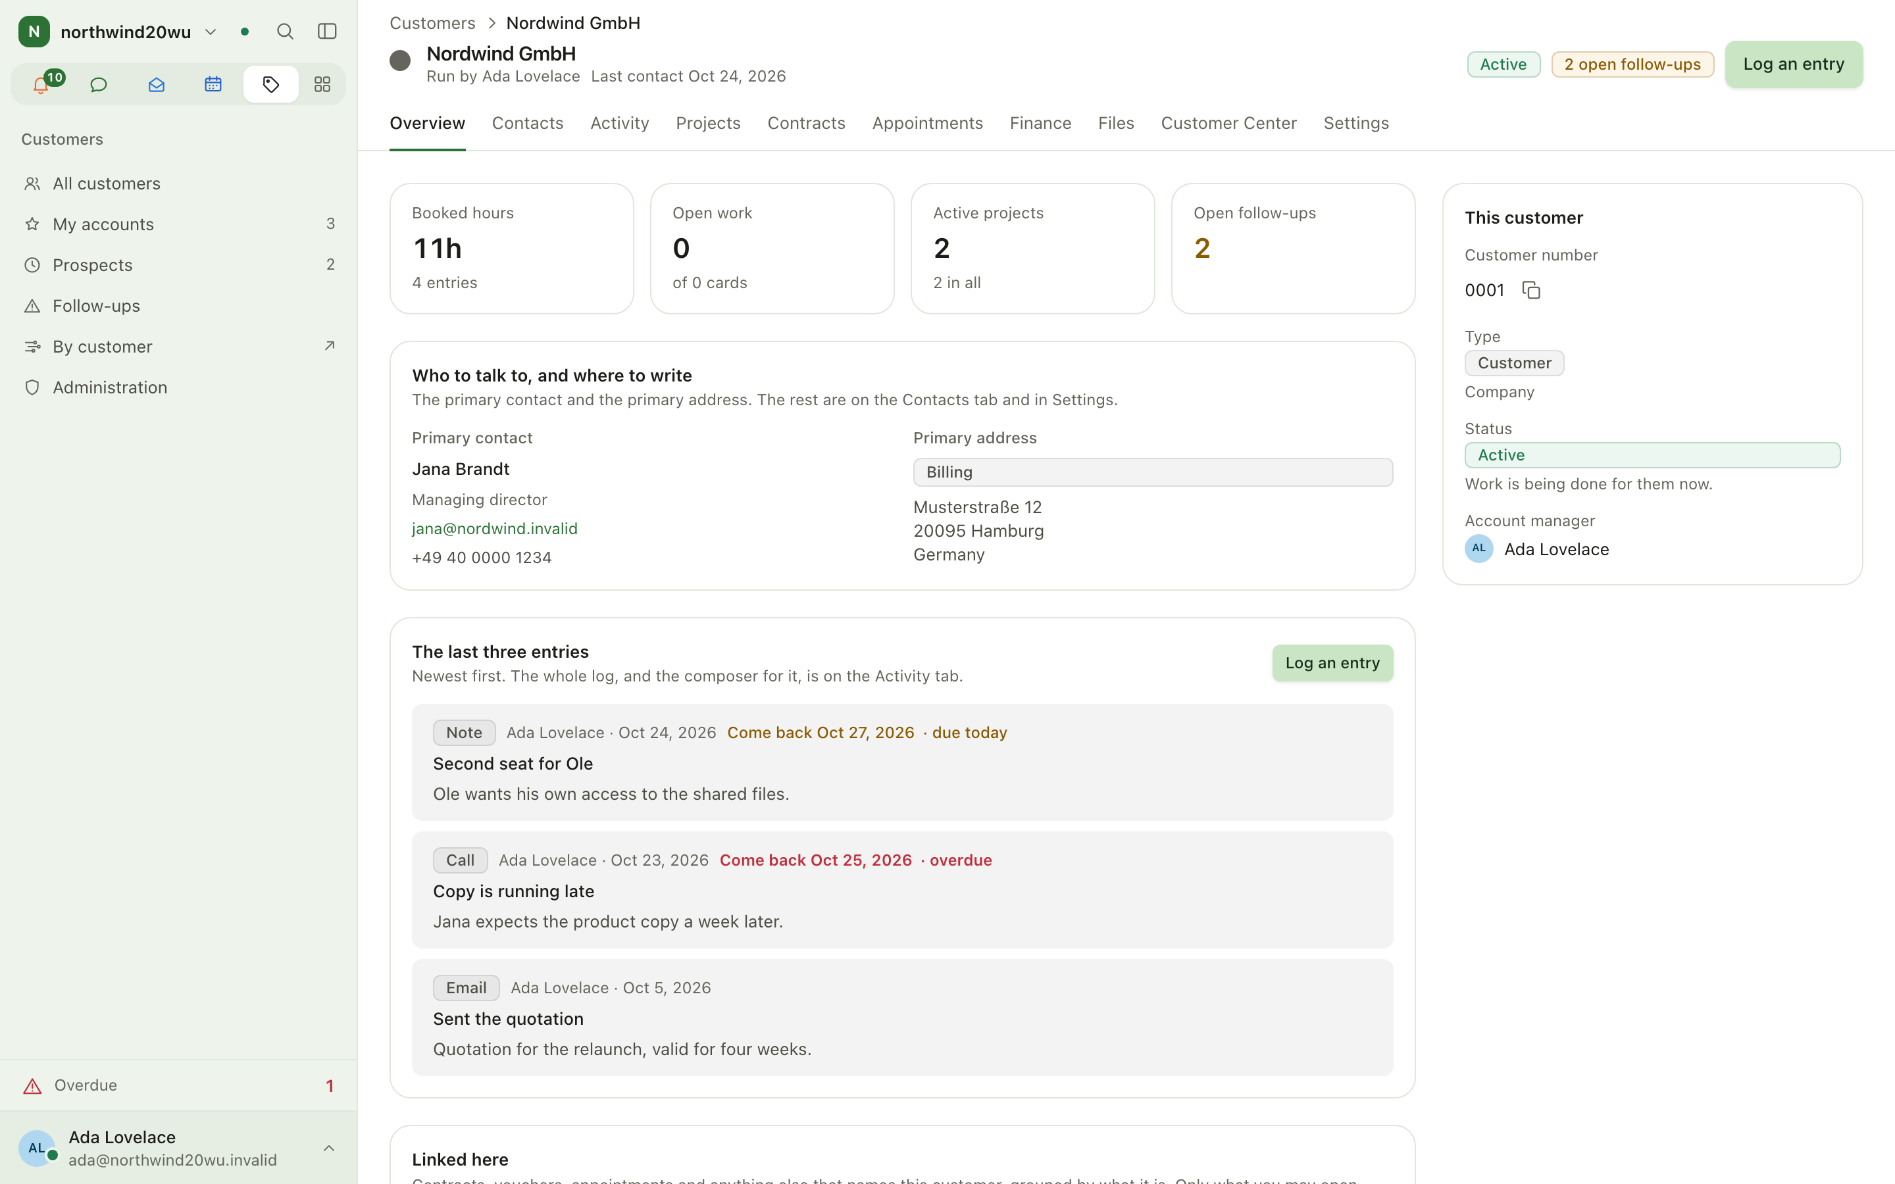Click the Customers breadcrumb link
The image size is (1895, 1184).
pos(432,23)
